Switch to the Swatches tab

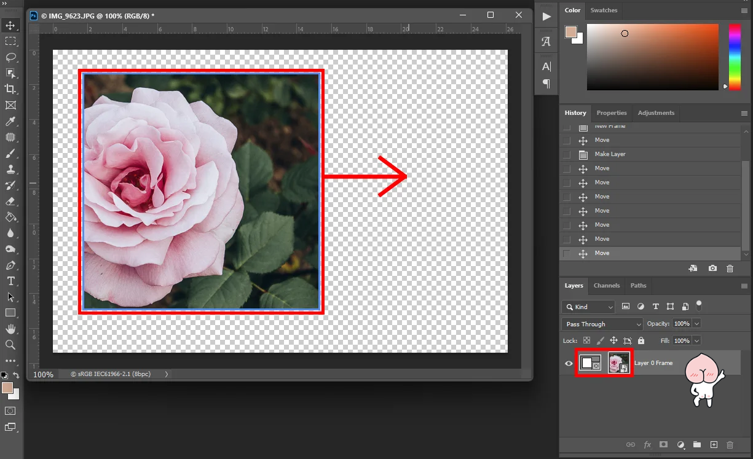[x=604, y=10]
